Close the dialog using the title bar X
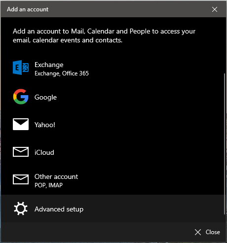Image resolution: width=227 pixels, height=243 pixels. [215, 9]
